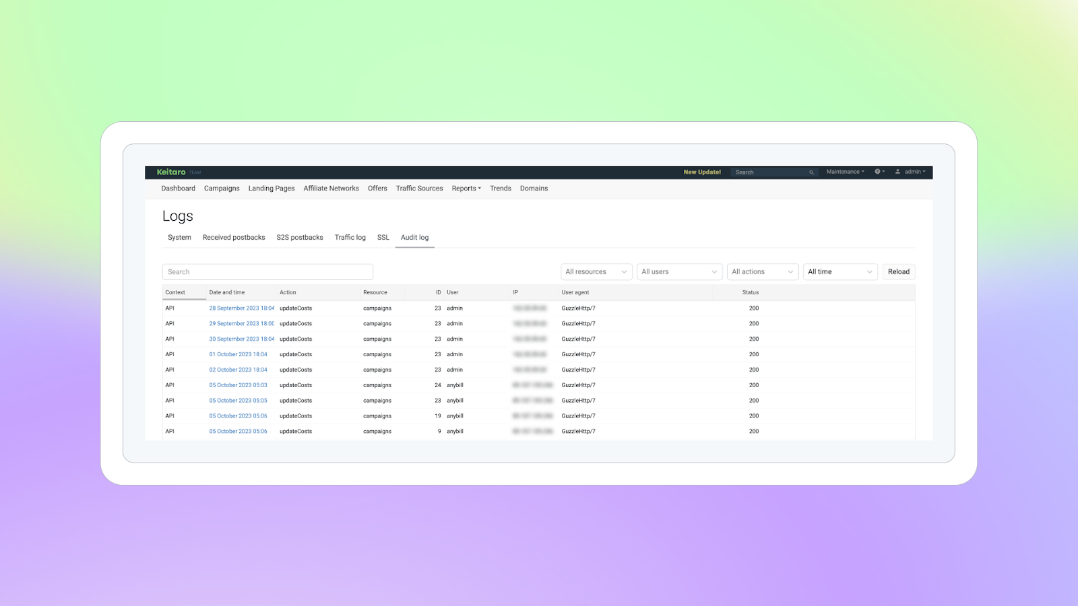Click campaigns in 02 October row

377,370
